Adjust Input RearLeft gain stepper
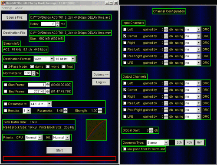 pyautogui.click(x=166, y=49)
